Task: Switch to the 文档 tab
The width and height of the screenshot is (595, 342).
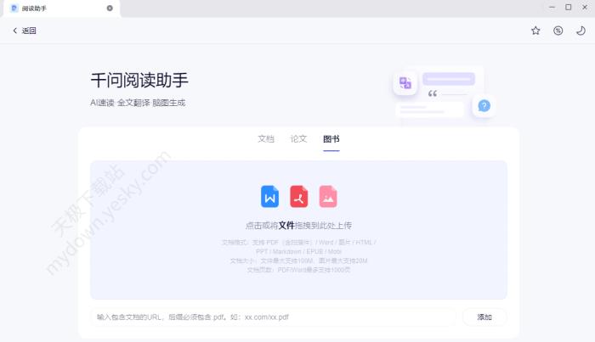Action: (x=266, y=138)
